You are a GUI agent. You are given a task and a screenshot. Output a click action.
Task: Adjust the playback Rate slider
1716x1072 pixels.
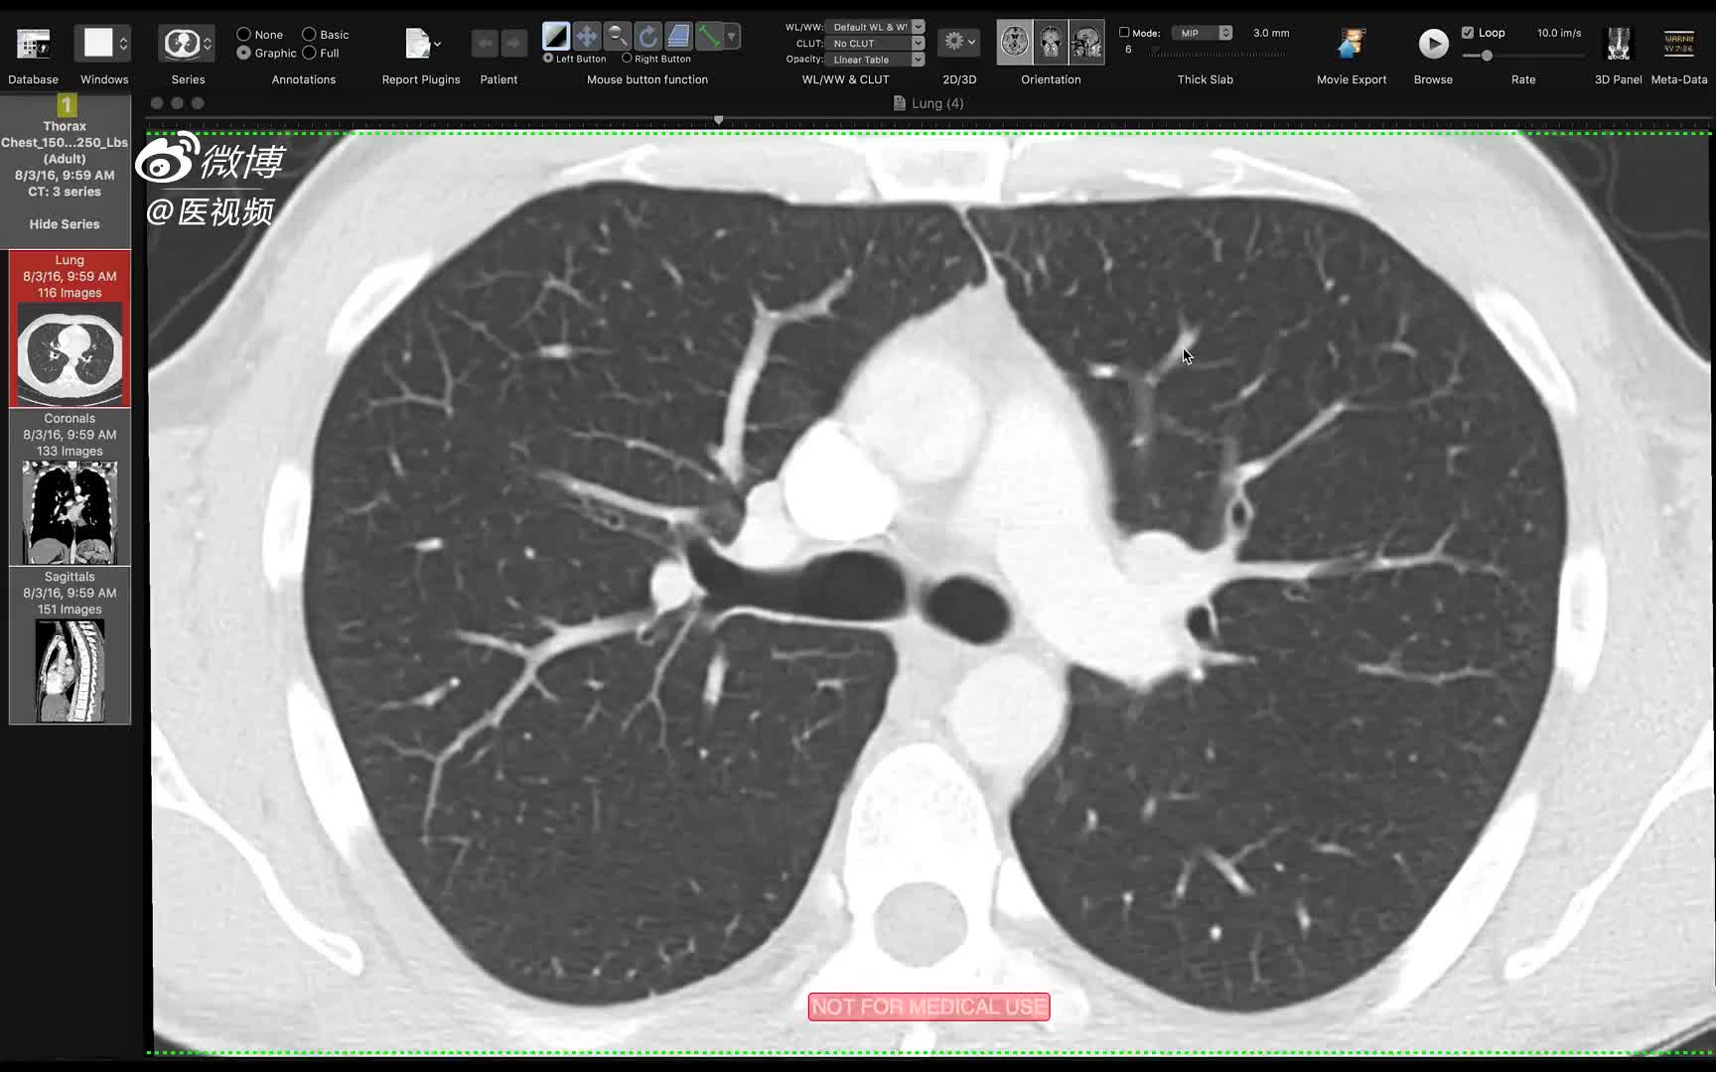tap(1487, 56)
